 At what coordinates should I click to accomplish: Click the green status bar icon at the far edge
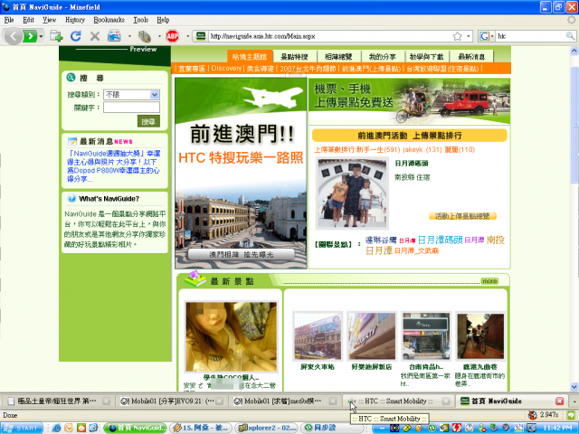point(572,415)
